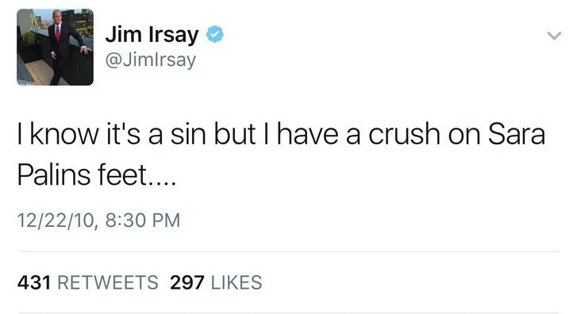Open the Jim Irsay display name
The height and width of the screenshot is (314, 577).
(x=152, y=35)
